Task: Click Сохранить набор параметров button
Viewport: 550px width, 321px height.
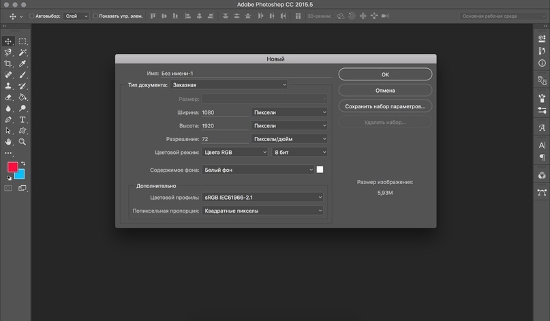Action: (x=385, y=106)
